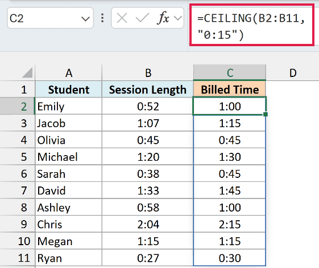Image resolution: width=319 pixels, height=268 pixels.
Task: Select column A header
Action: click(69, 73)
